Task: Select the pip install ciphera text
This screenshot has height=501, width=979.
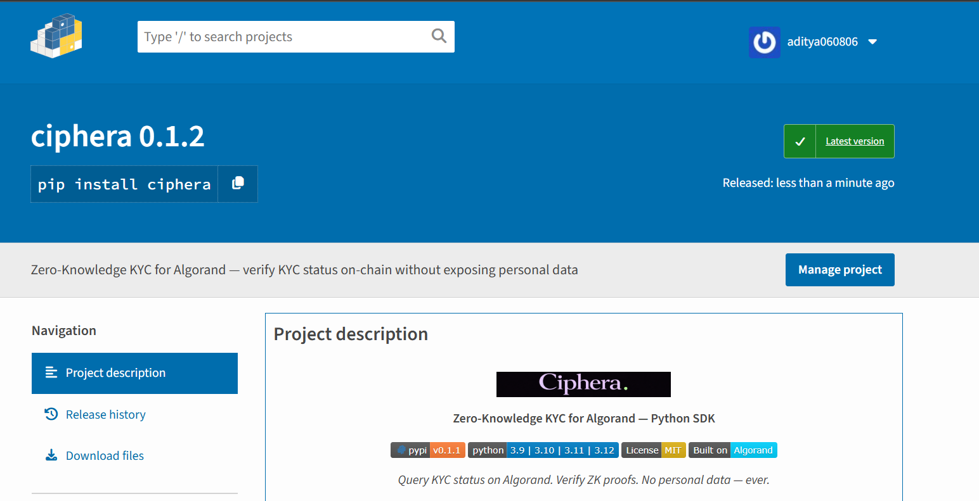Action: click(x=124, y=184)
